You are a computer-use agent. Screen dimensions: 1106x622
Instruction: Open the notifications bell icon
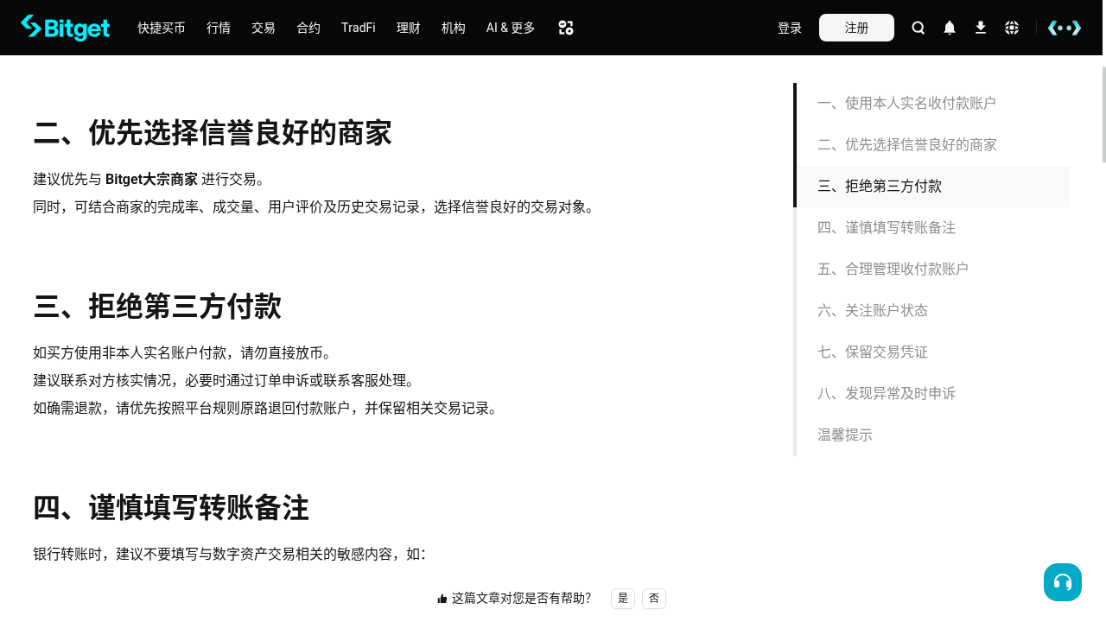click(950, 28)
